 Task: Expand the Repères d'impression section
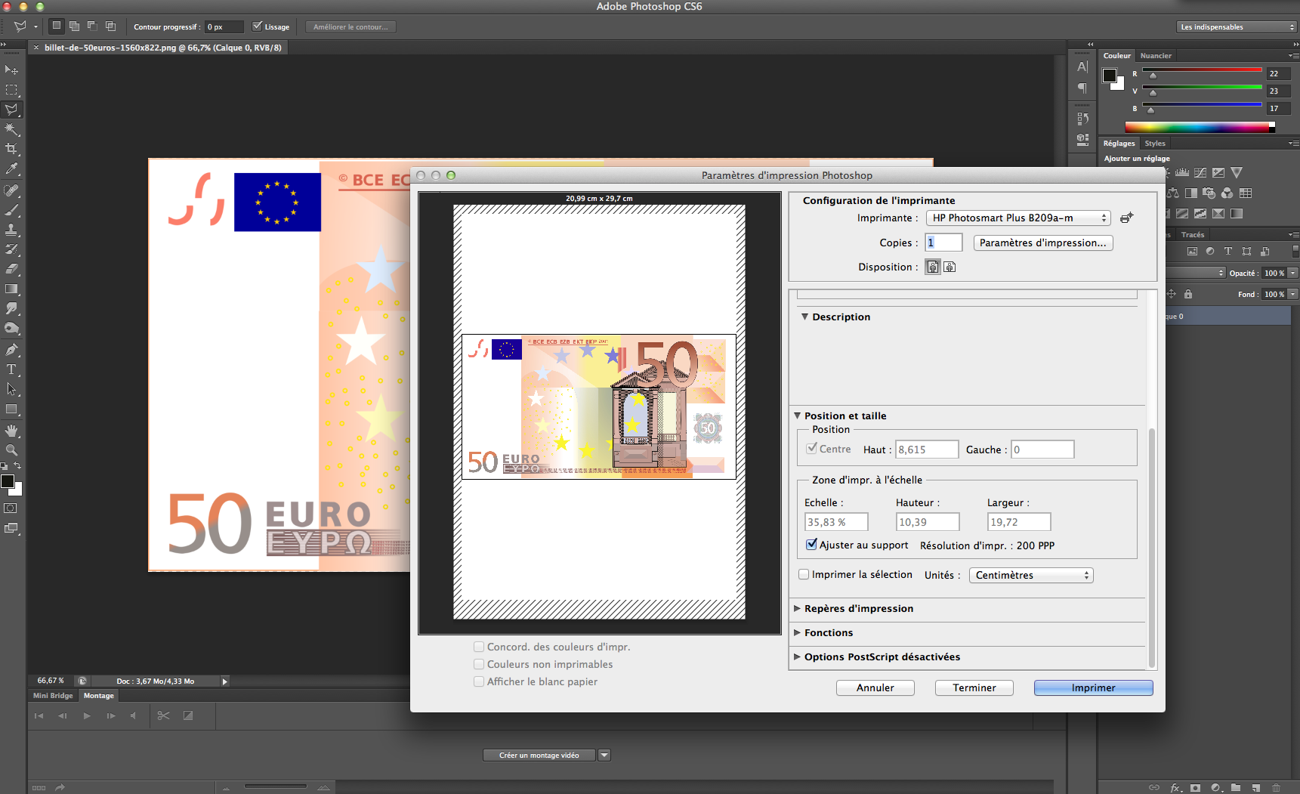click(x=797, y=608)
